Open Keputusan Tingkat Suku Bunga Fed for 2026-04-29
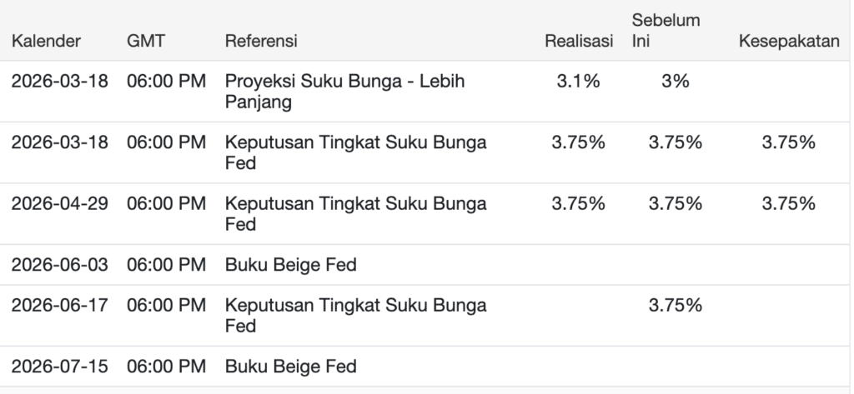Image resolution: width=854 pixels, height=394 pixels. pyautogui.click(x=355, y=213)
